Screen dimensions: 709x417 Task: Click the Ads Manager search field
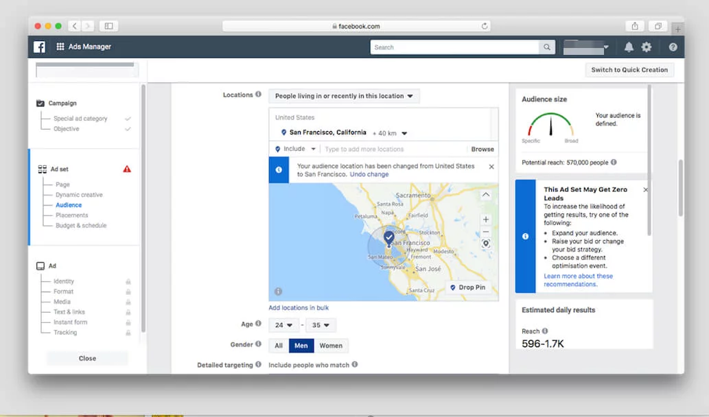click(x=454, y=47)
